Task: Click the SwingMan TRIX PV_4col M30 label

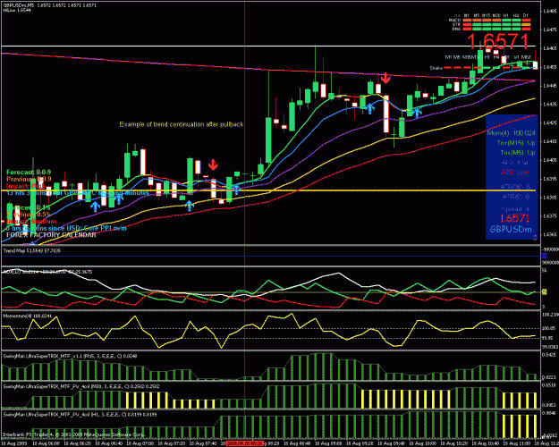Action: pos(81,386)
